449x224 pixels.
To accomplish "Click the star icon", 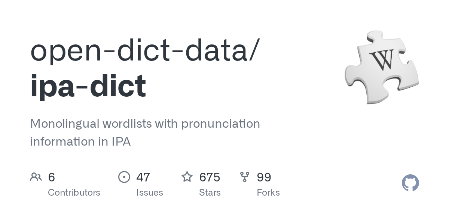I will (187, 177).
